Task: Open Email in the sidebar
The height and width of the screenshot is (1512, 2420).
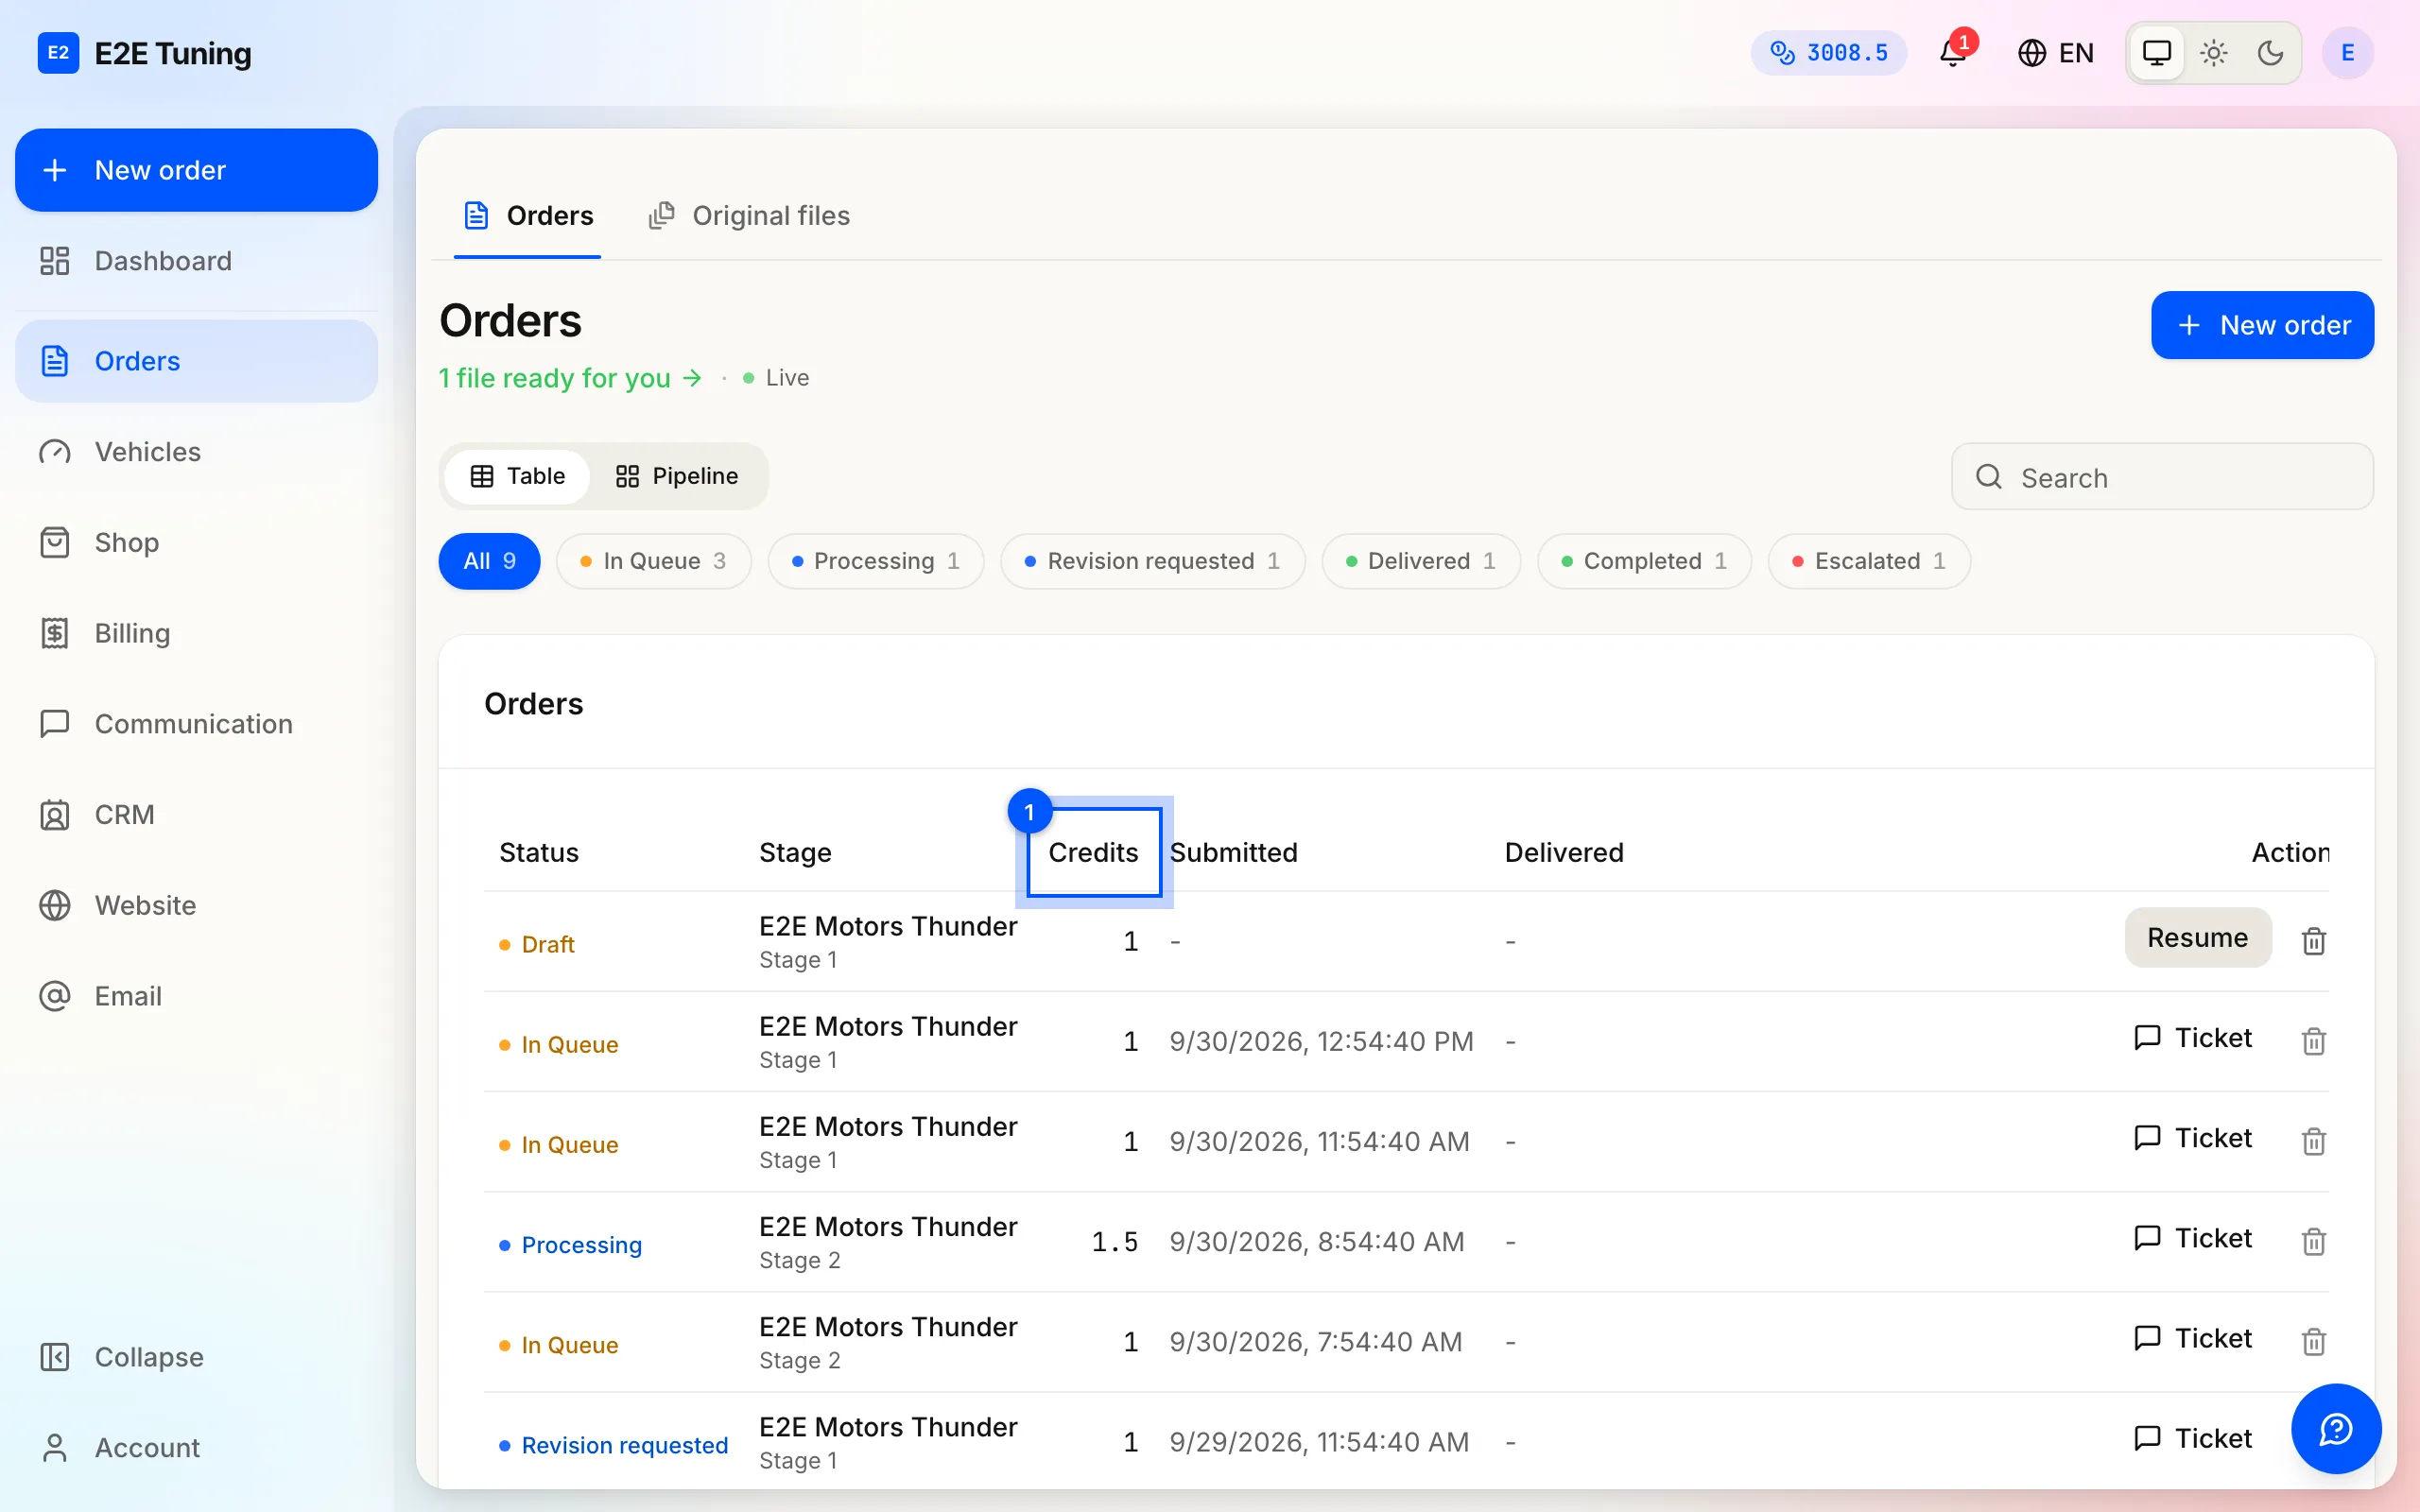Action: 196,996
